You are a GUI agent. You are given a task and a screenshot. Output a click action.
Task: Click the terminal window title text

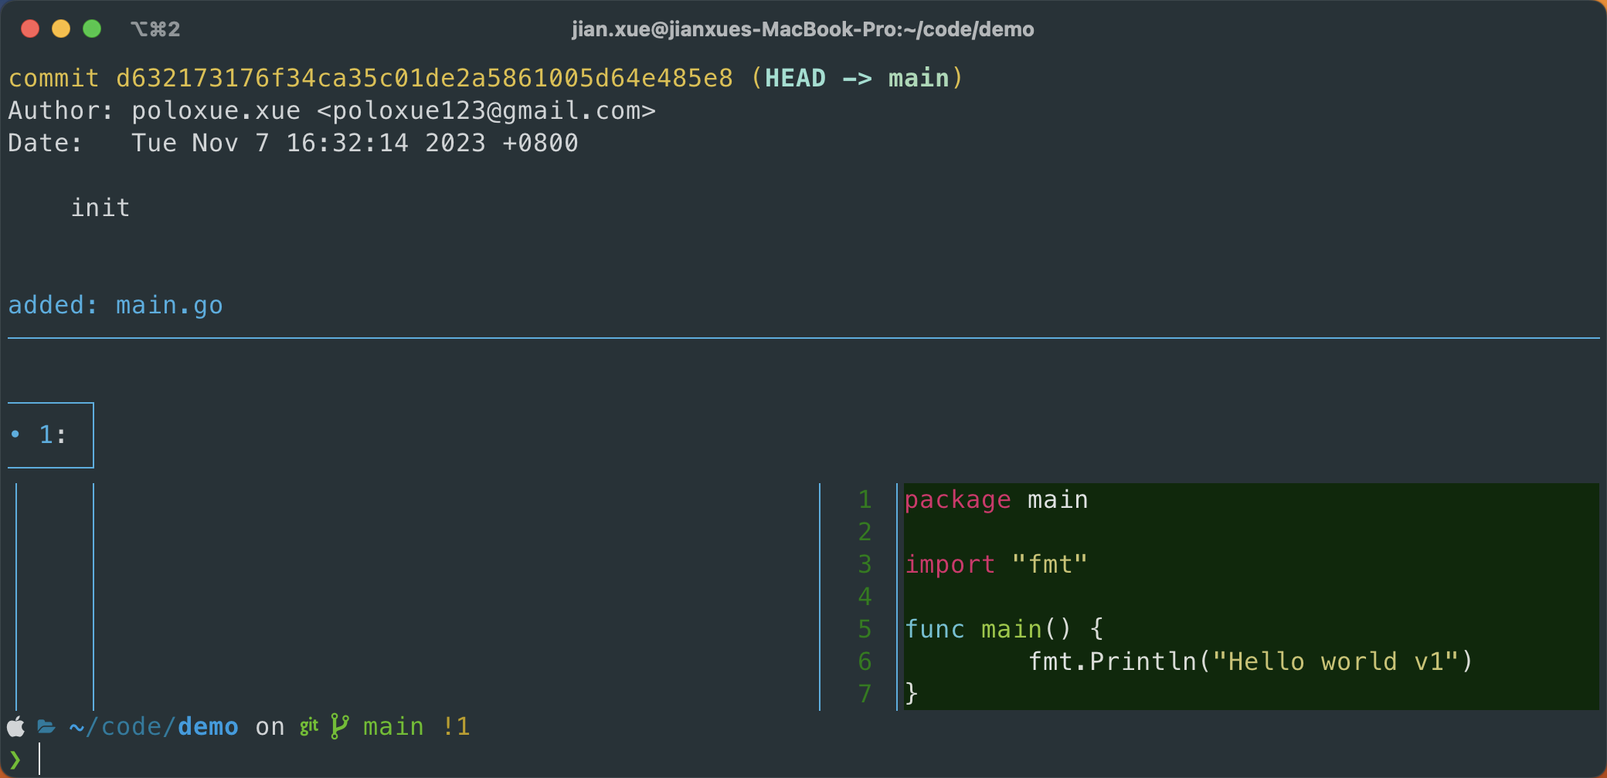point(803,29)
